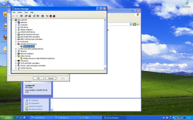Collapse the LibUSB-Win32 Devices category
This screenshot has height=120, width=193.
coord(16,44)
